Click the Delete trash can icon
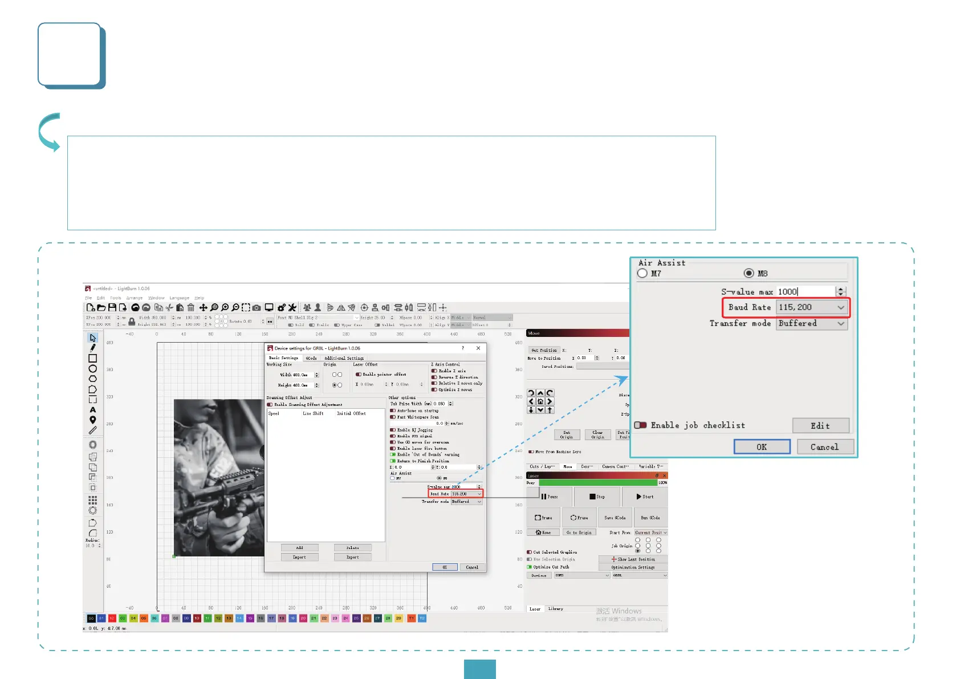960x679 pixels. (x=191, y=307)
